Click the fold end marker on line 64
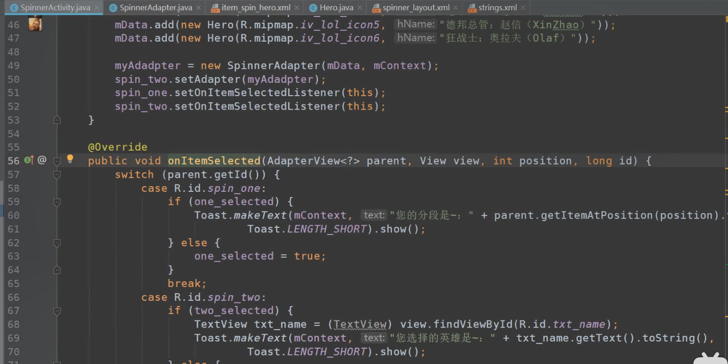Image resolution: width=728 pixels, height=364 pixels. click(57, 270)
